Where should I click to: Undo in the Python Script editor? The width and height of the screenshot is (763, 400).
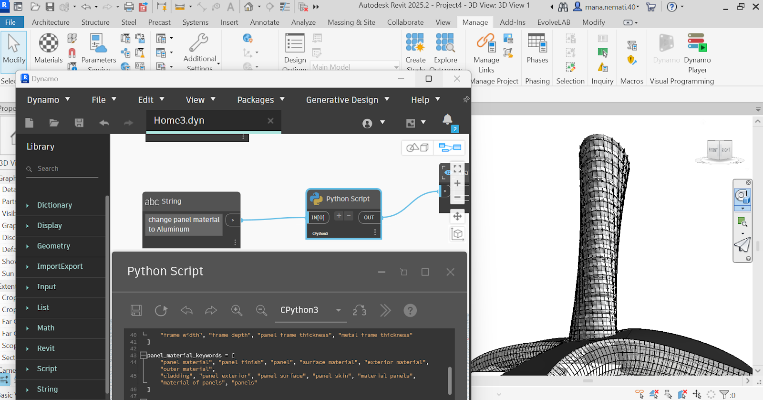point(186,310)
